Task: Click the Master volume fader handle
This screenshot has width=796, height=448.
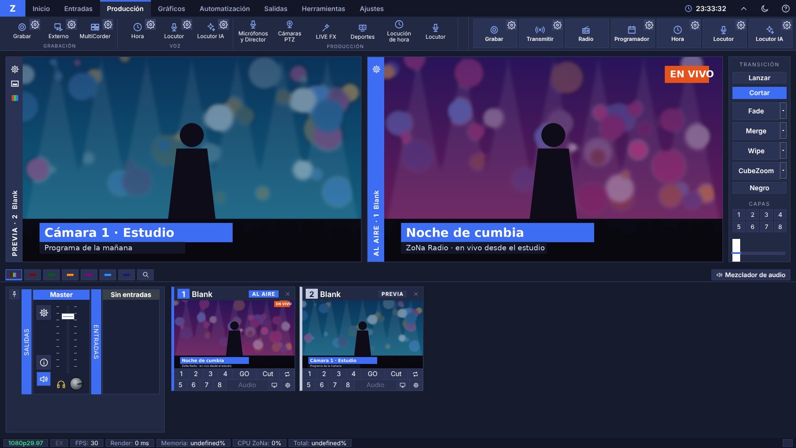Action: pos(68,316)
